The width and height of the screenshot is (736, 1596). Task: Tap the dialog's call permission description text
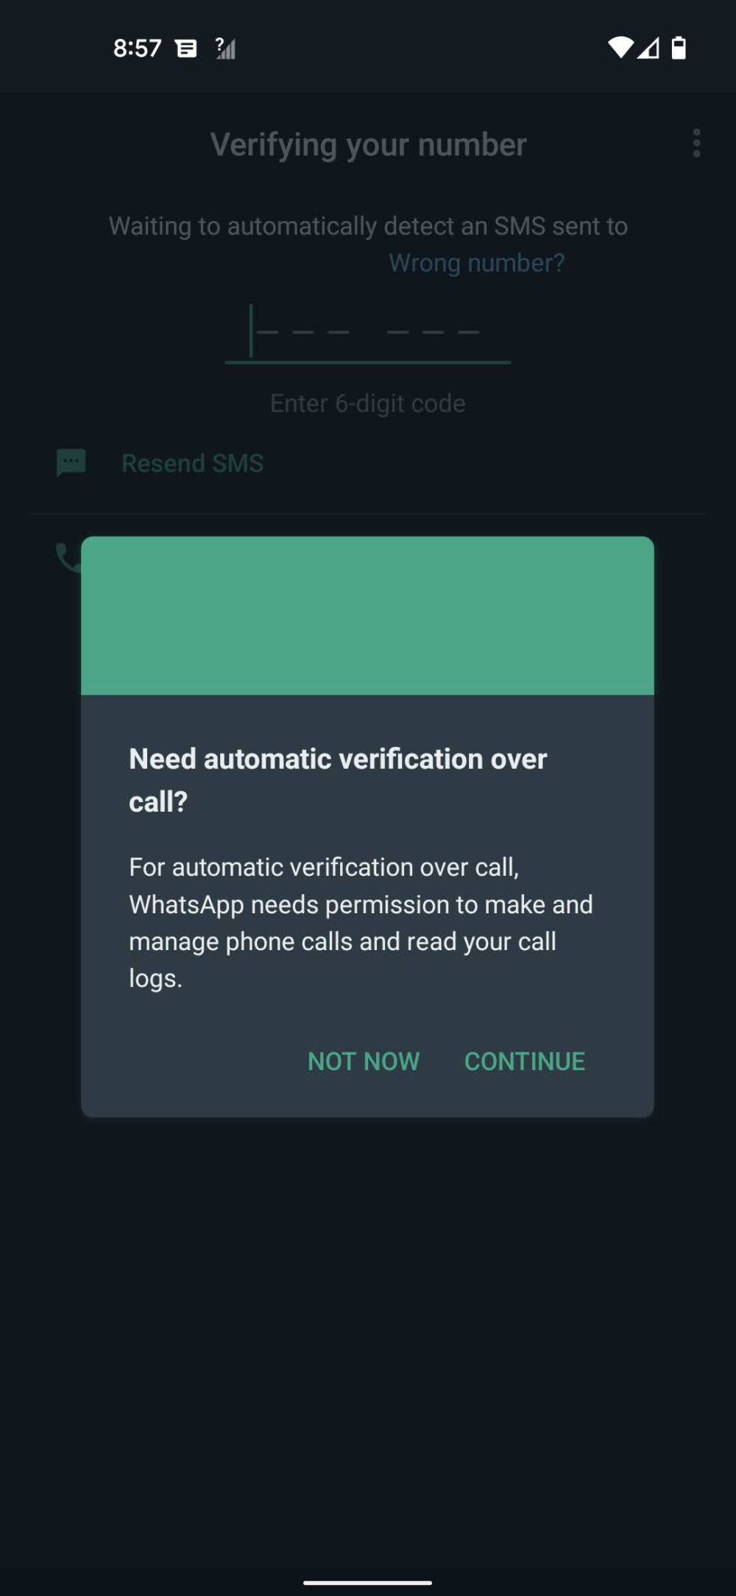click(x=361, y=922)
